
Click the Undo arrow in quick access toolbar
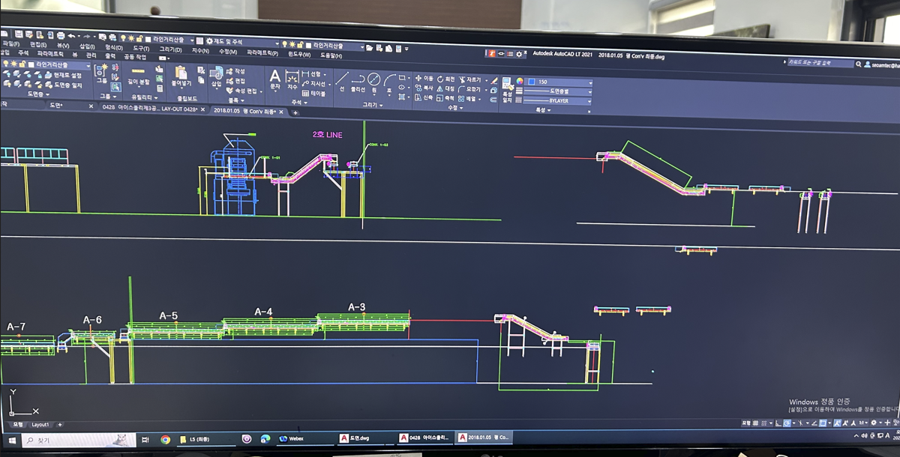tap(72, 36)
